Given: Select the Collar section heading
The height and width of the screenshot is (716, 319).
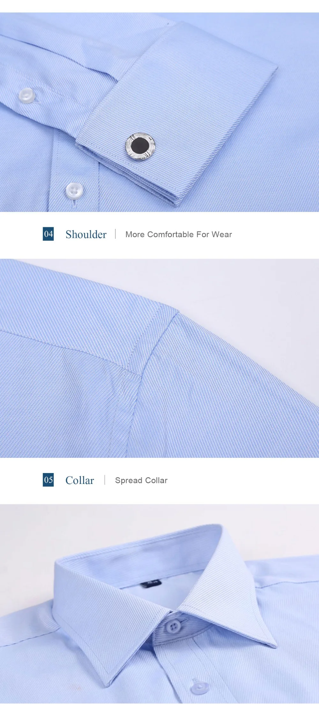Looking at the screenshot, I should pyautogui.click(x=80, y=480).
